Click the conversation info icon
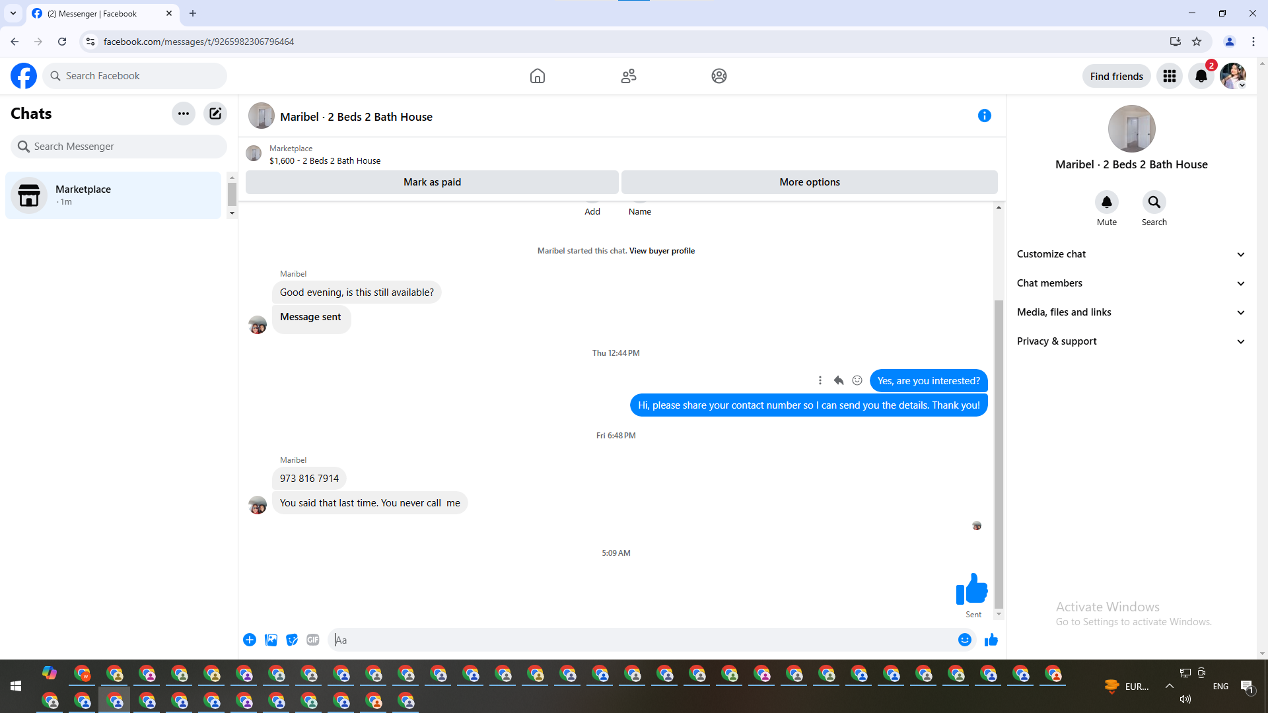The width and height of the screenshot is (1268, 713). tap(984, 116)
